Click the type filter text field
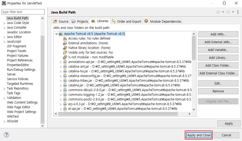 [23, 12]
